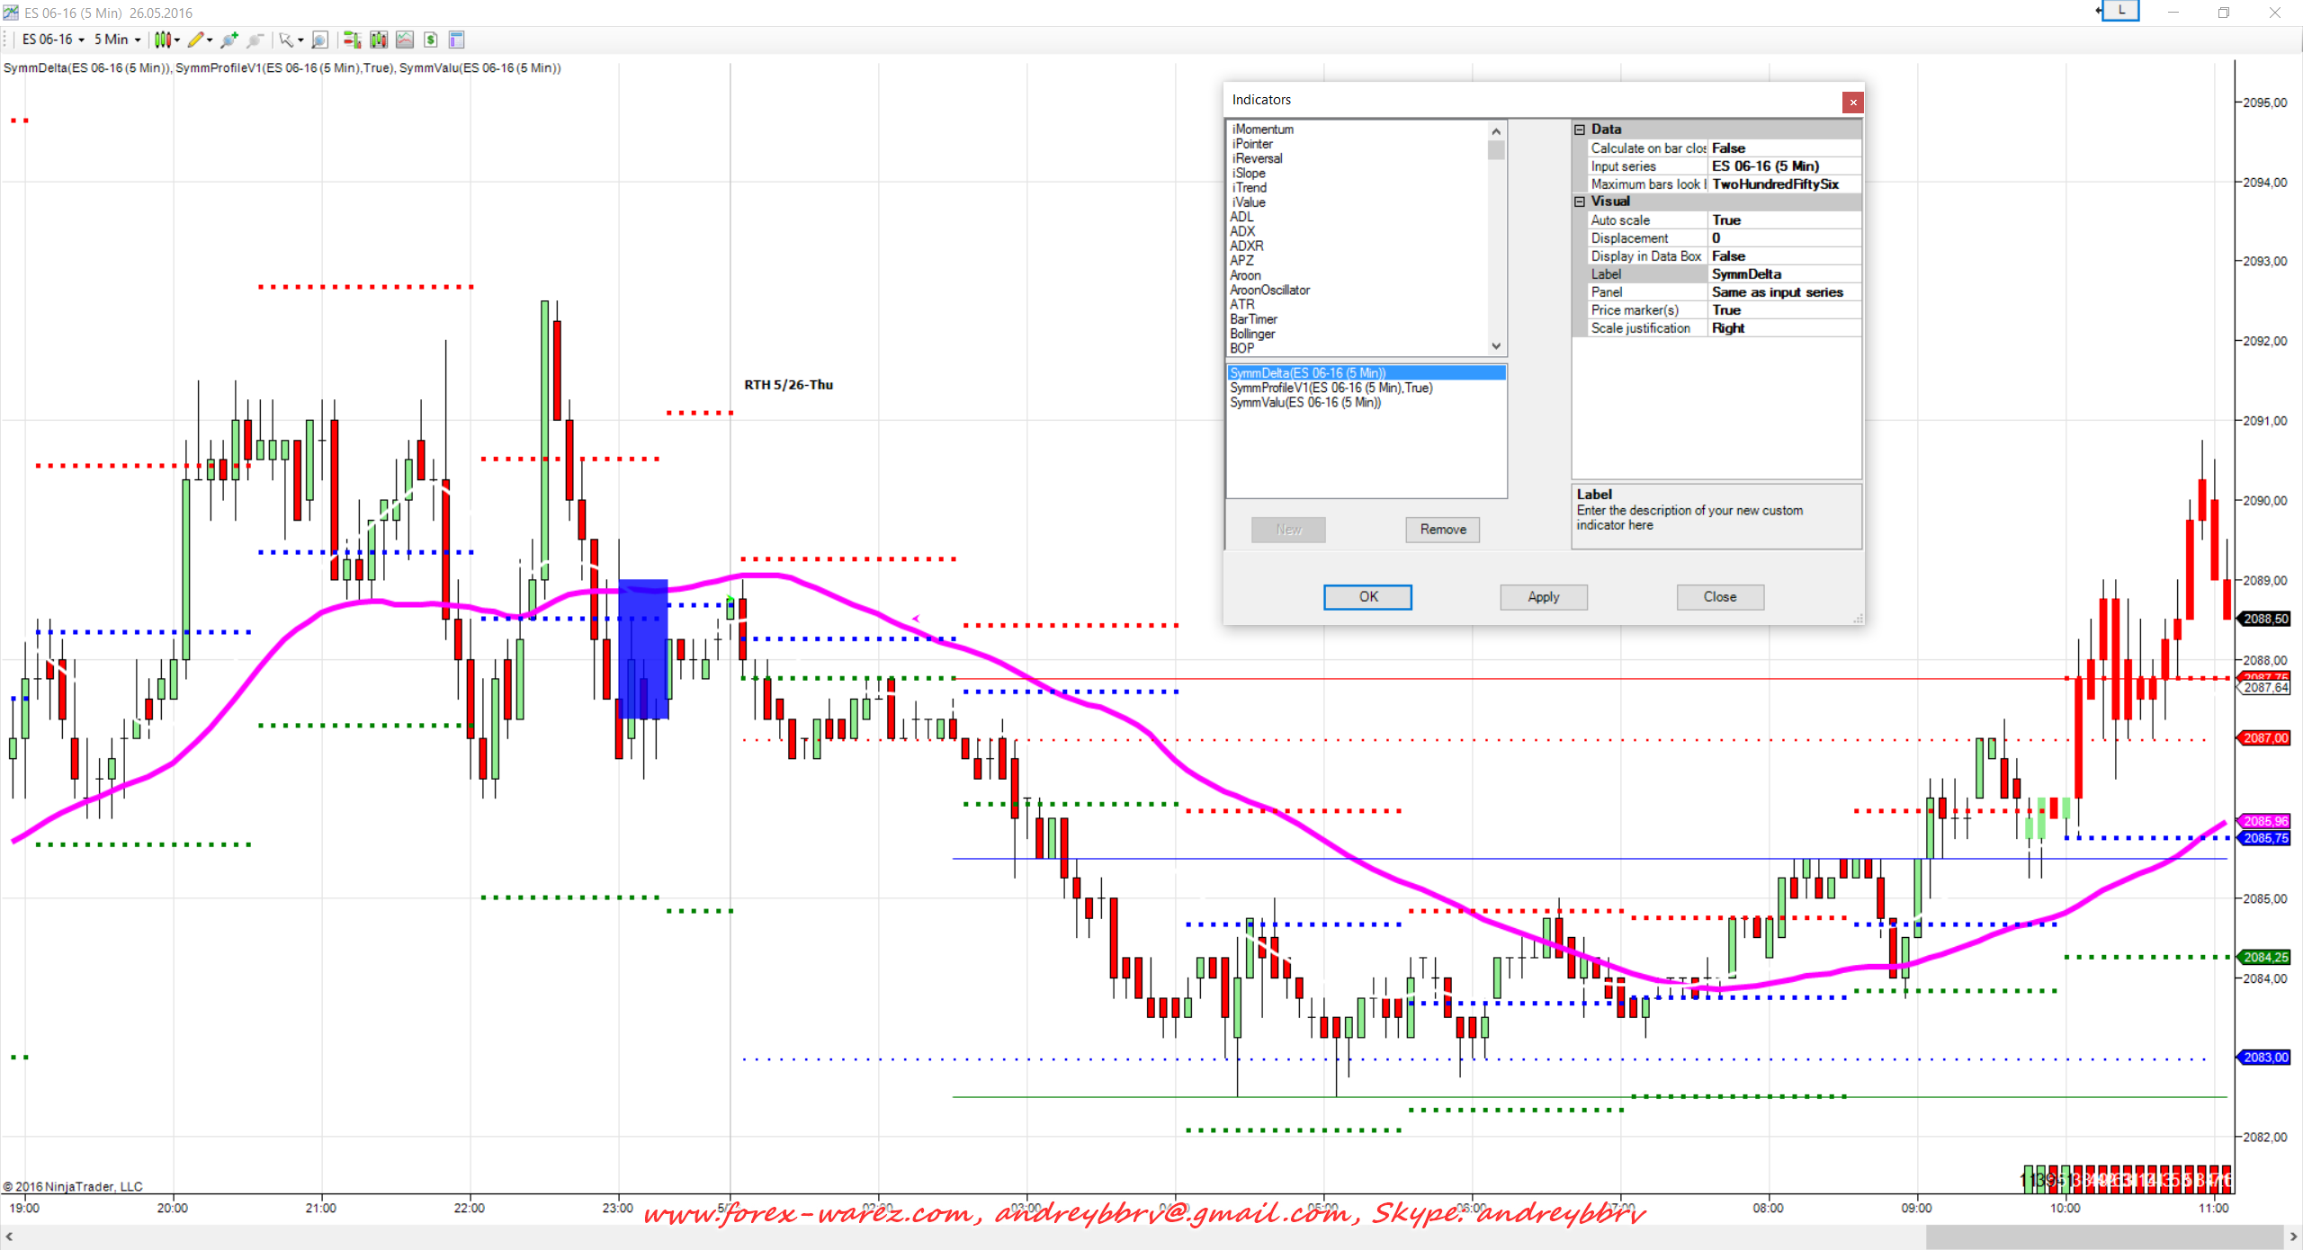The width and height of the screenshot is (2303, 1250).
Task: Open strategies green dollar icon
Action: click(431, 40)
